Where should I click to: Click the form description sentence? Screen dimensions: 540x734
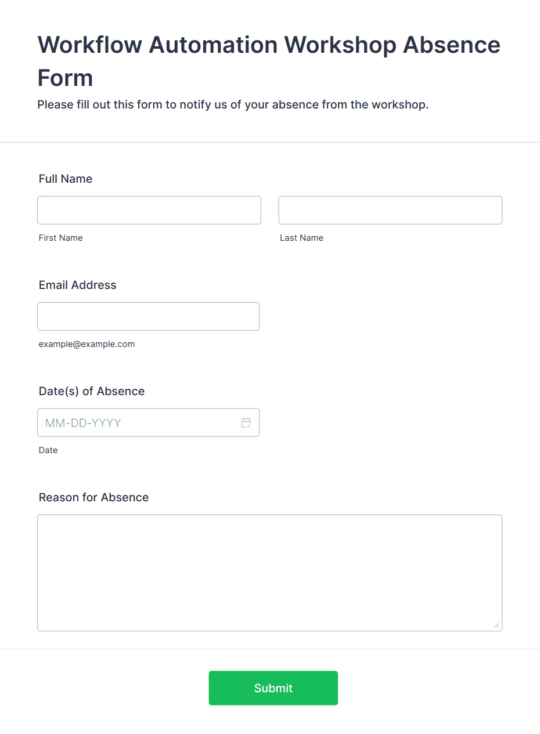[233, 105]
